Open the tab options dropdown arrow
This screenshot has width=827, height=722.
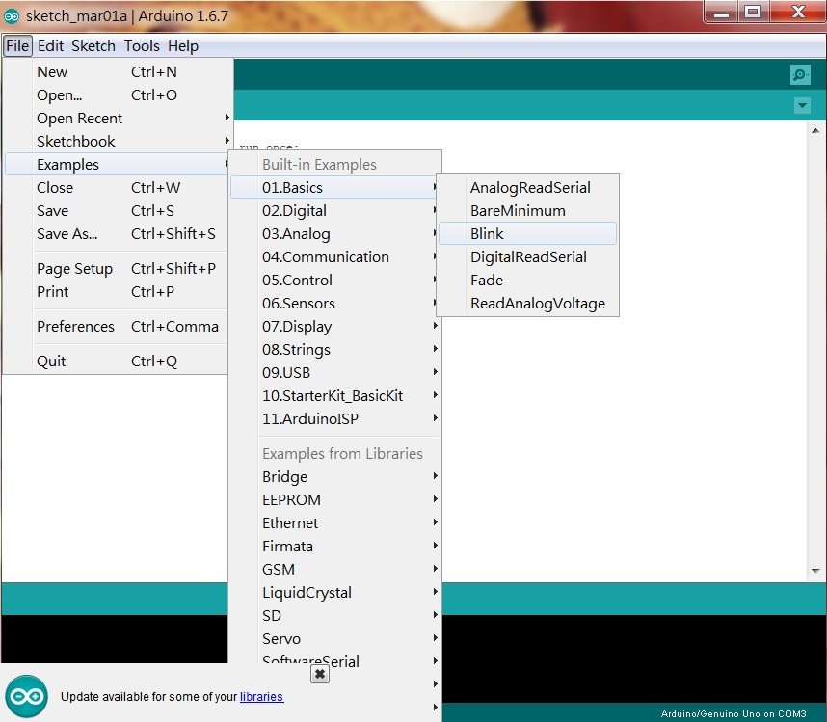pos(802,105)
